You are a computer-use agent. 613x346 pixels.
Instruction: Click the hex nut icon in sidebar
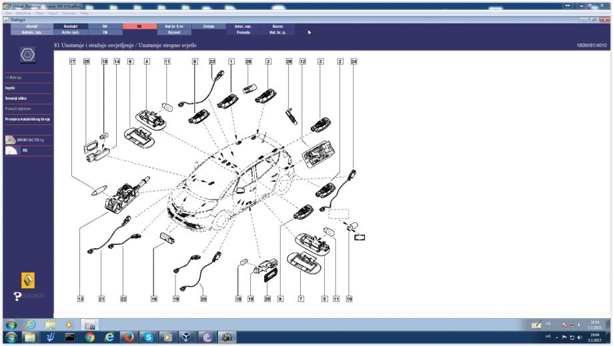(28, 55)
